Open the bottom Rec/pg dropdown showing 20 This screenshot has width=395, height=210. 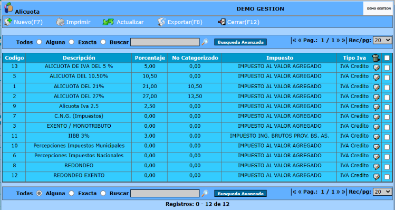coord(382,192)
